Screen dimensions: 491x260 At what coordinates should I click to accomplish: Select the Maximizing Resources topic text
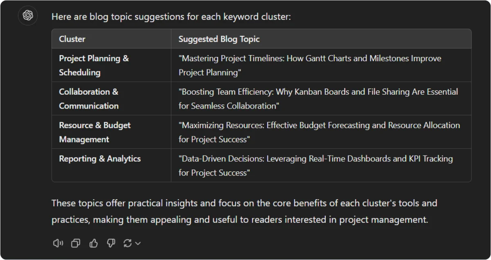click(x=319, y=132)
